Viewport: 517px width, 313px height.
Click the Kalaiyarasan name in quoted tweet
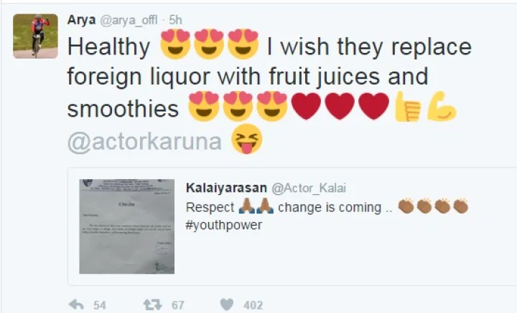tap(226, 188)
